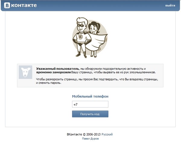
Task: Click the masked superhero boy illustration
Action: click(82, 37)
